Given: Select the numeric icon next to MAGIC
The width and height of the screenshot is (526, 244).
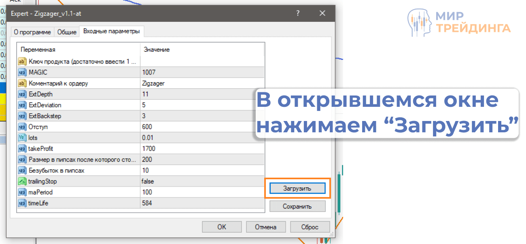Looking at the screenshot, I should coord(22,72).
